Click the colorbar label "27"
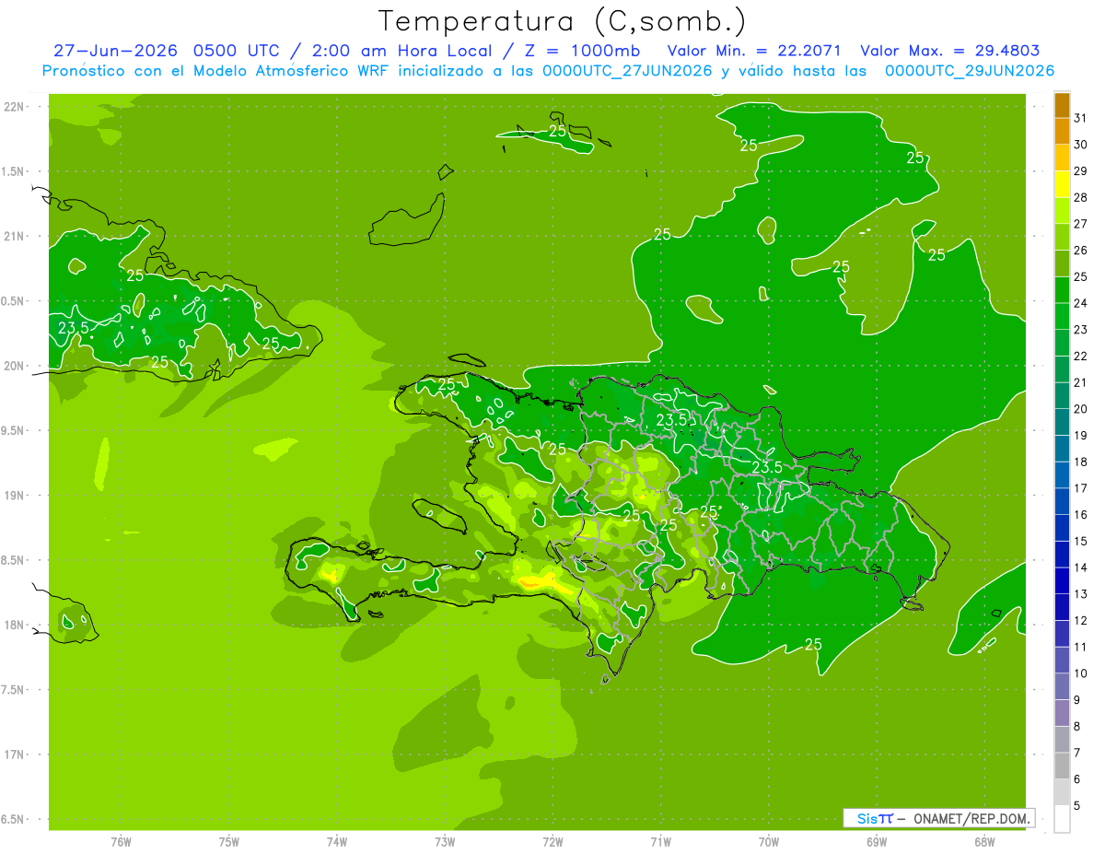1105x854 pixels. pos(1081,224)
